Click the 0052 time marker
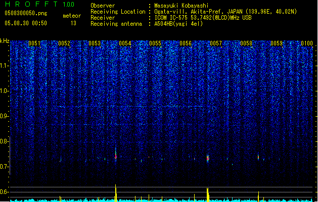The height and width of the screenshot is (202, 318). (x=64, y=43)
